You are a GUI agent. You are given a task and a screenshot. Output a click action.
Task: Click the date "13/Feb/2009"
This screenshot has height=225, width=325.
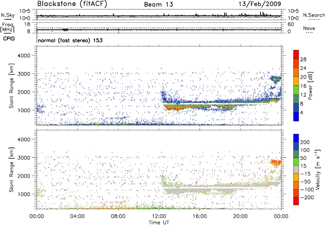(260, 4)
